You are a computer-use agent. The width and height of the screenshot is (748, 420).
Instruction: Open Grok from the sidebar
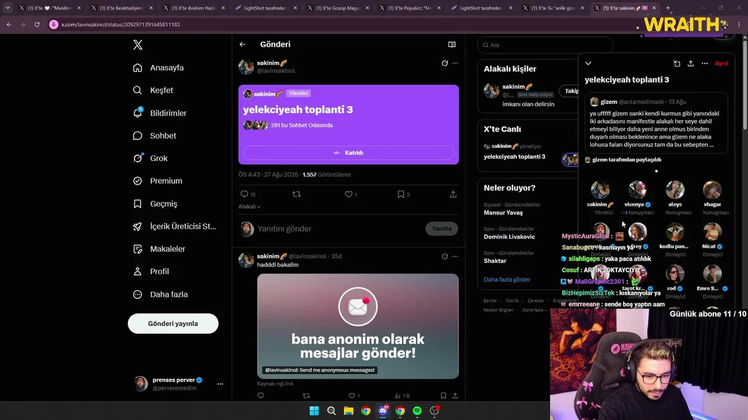pos(150,158)
